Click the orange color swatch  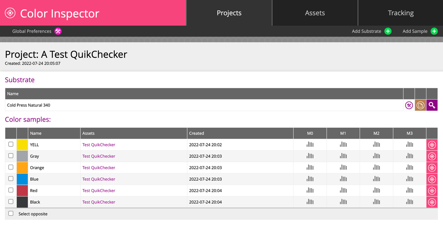pos(23,168)
